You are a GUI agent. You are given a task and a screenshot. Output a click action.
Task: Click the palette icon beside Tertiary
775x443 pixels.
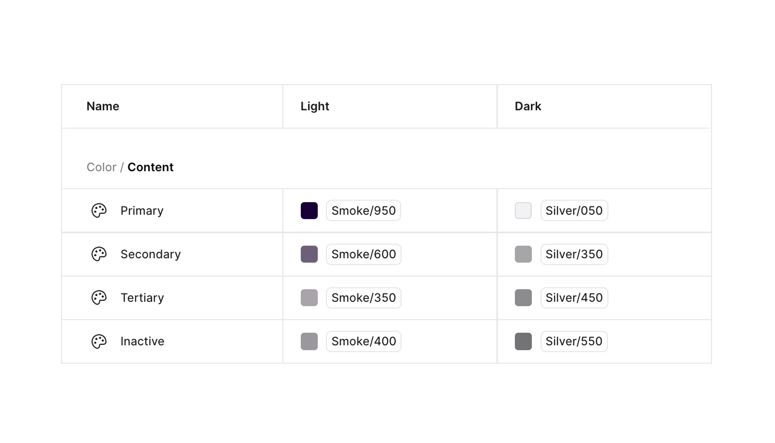[x=99, y=298]
